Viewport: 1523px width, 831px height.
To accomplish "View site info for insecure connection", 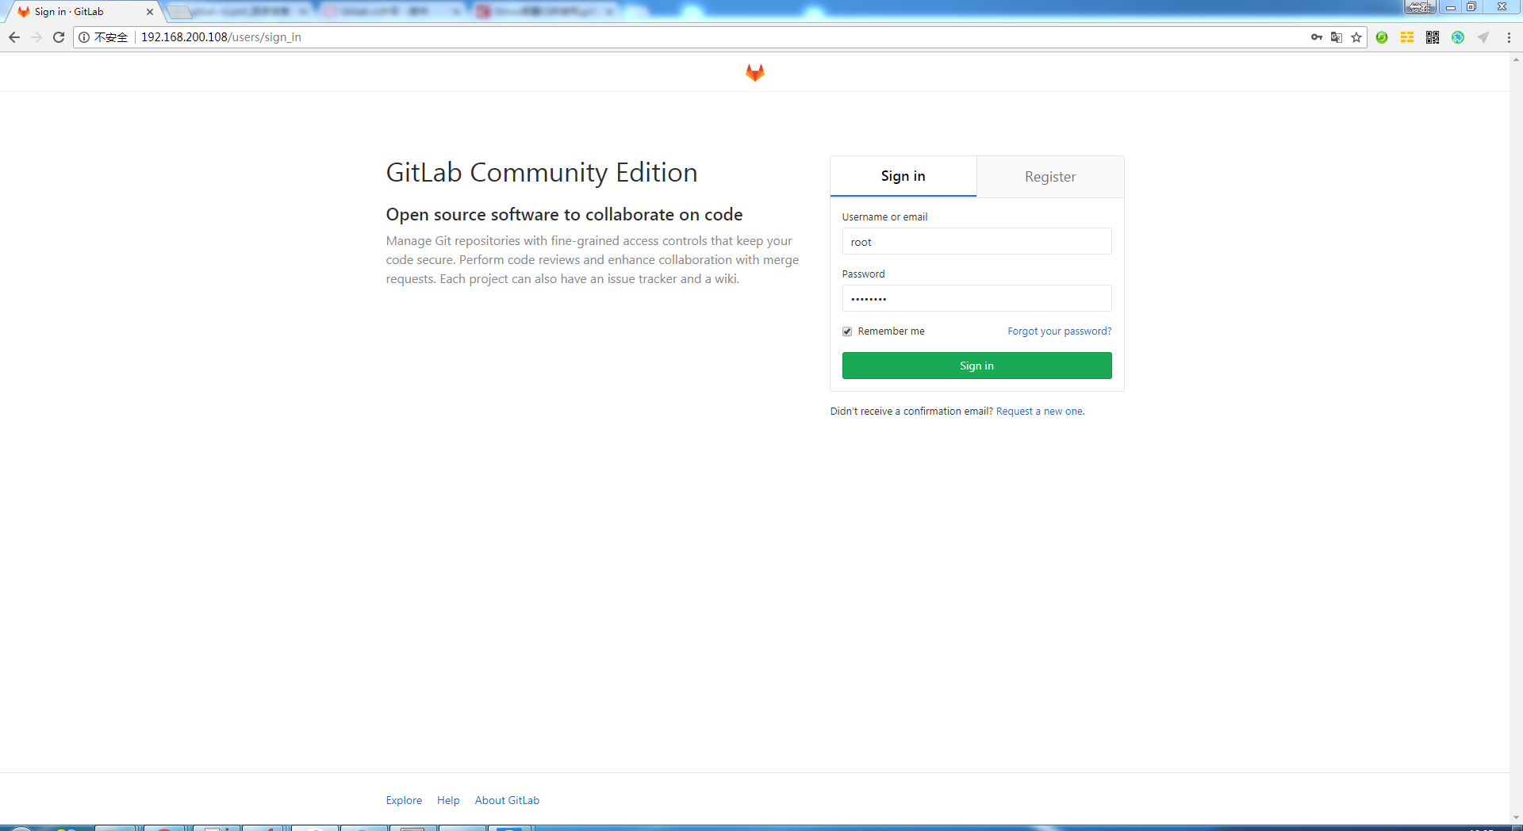I will tap(85, 37).
